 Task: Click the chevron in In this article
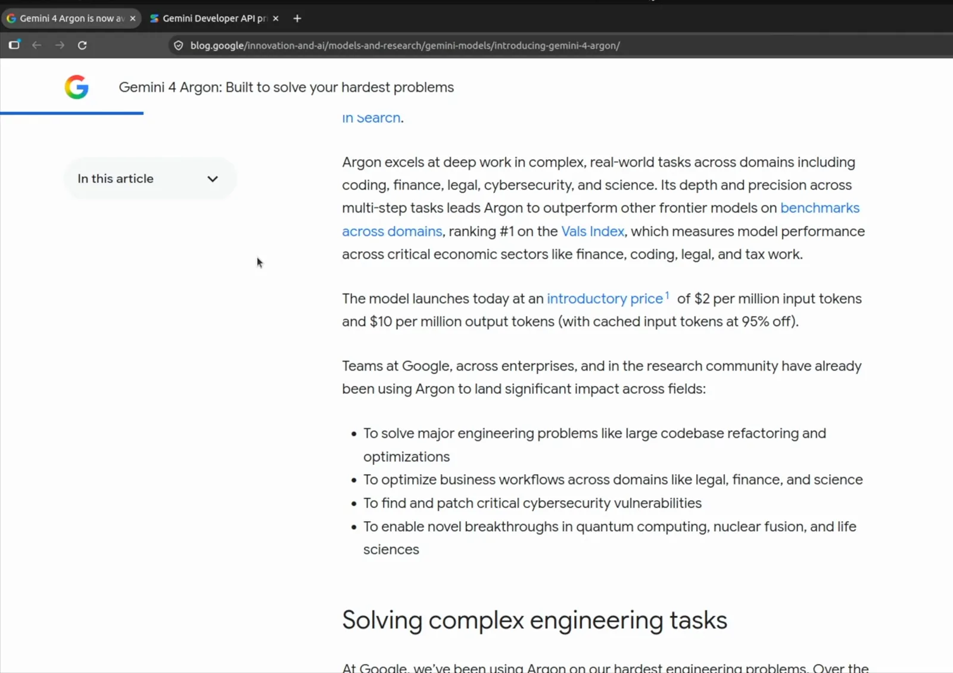(213, 179)
